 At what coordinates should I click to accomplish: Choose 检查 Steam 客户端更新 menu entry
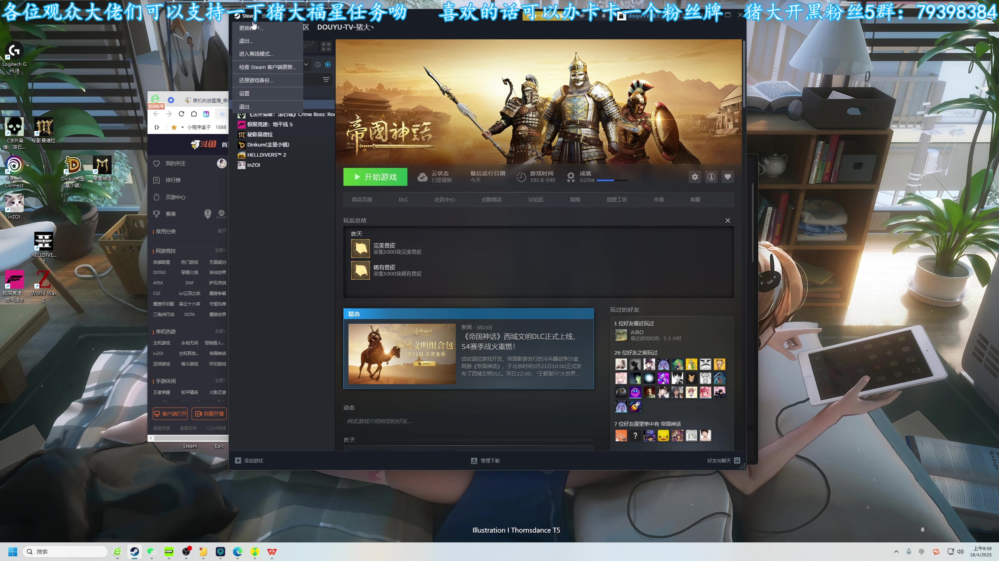click(x=267, y=67)
